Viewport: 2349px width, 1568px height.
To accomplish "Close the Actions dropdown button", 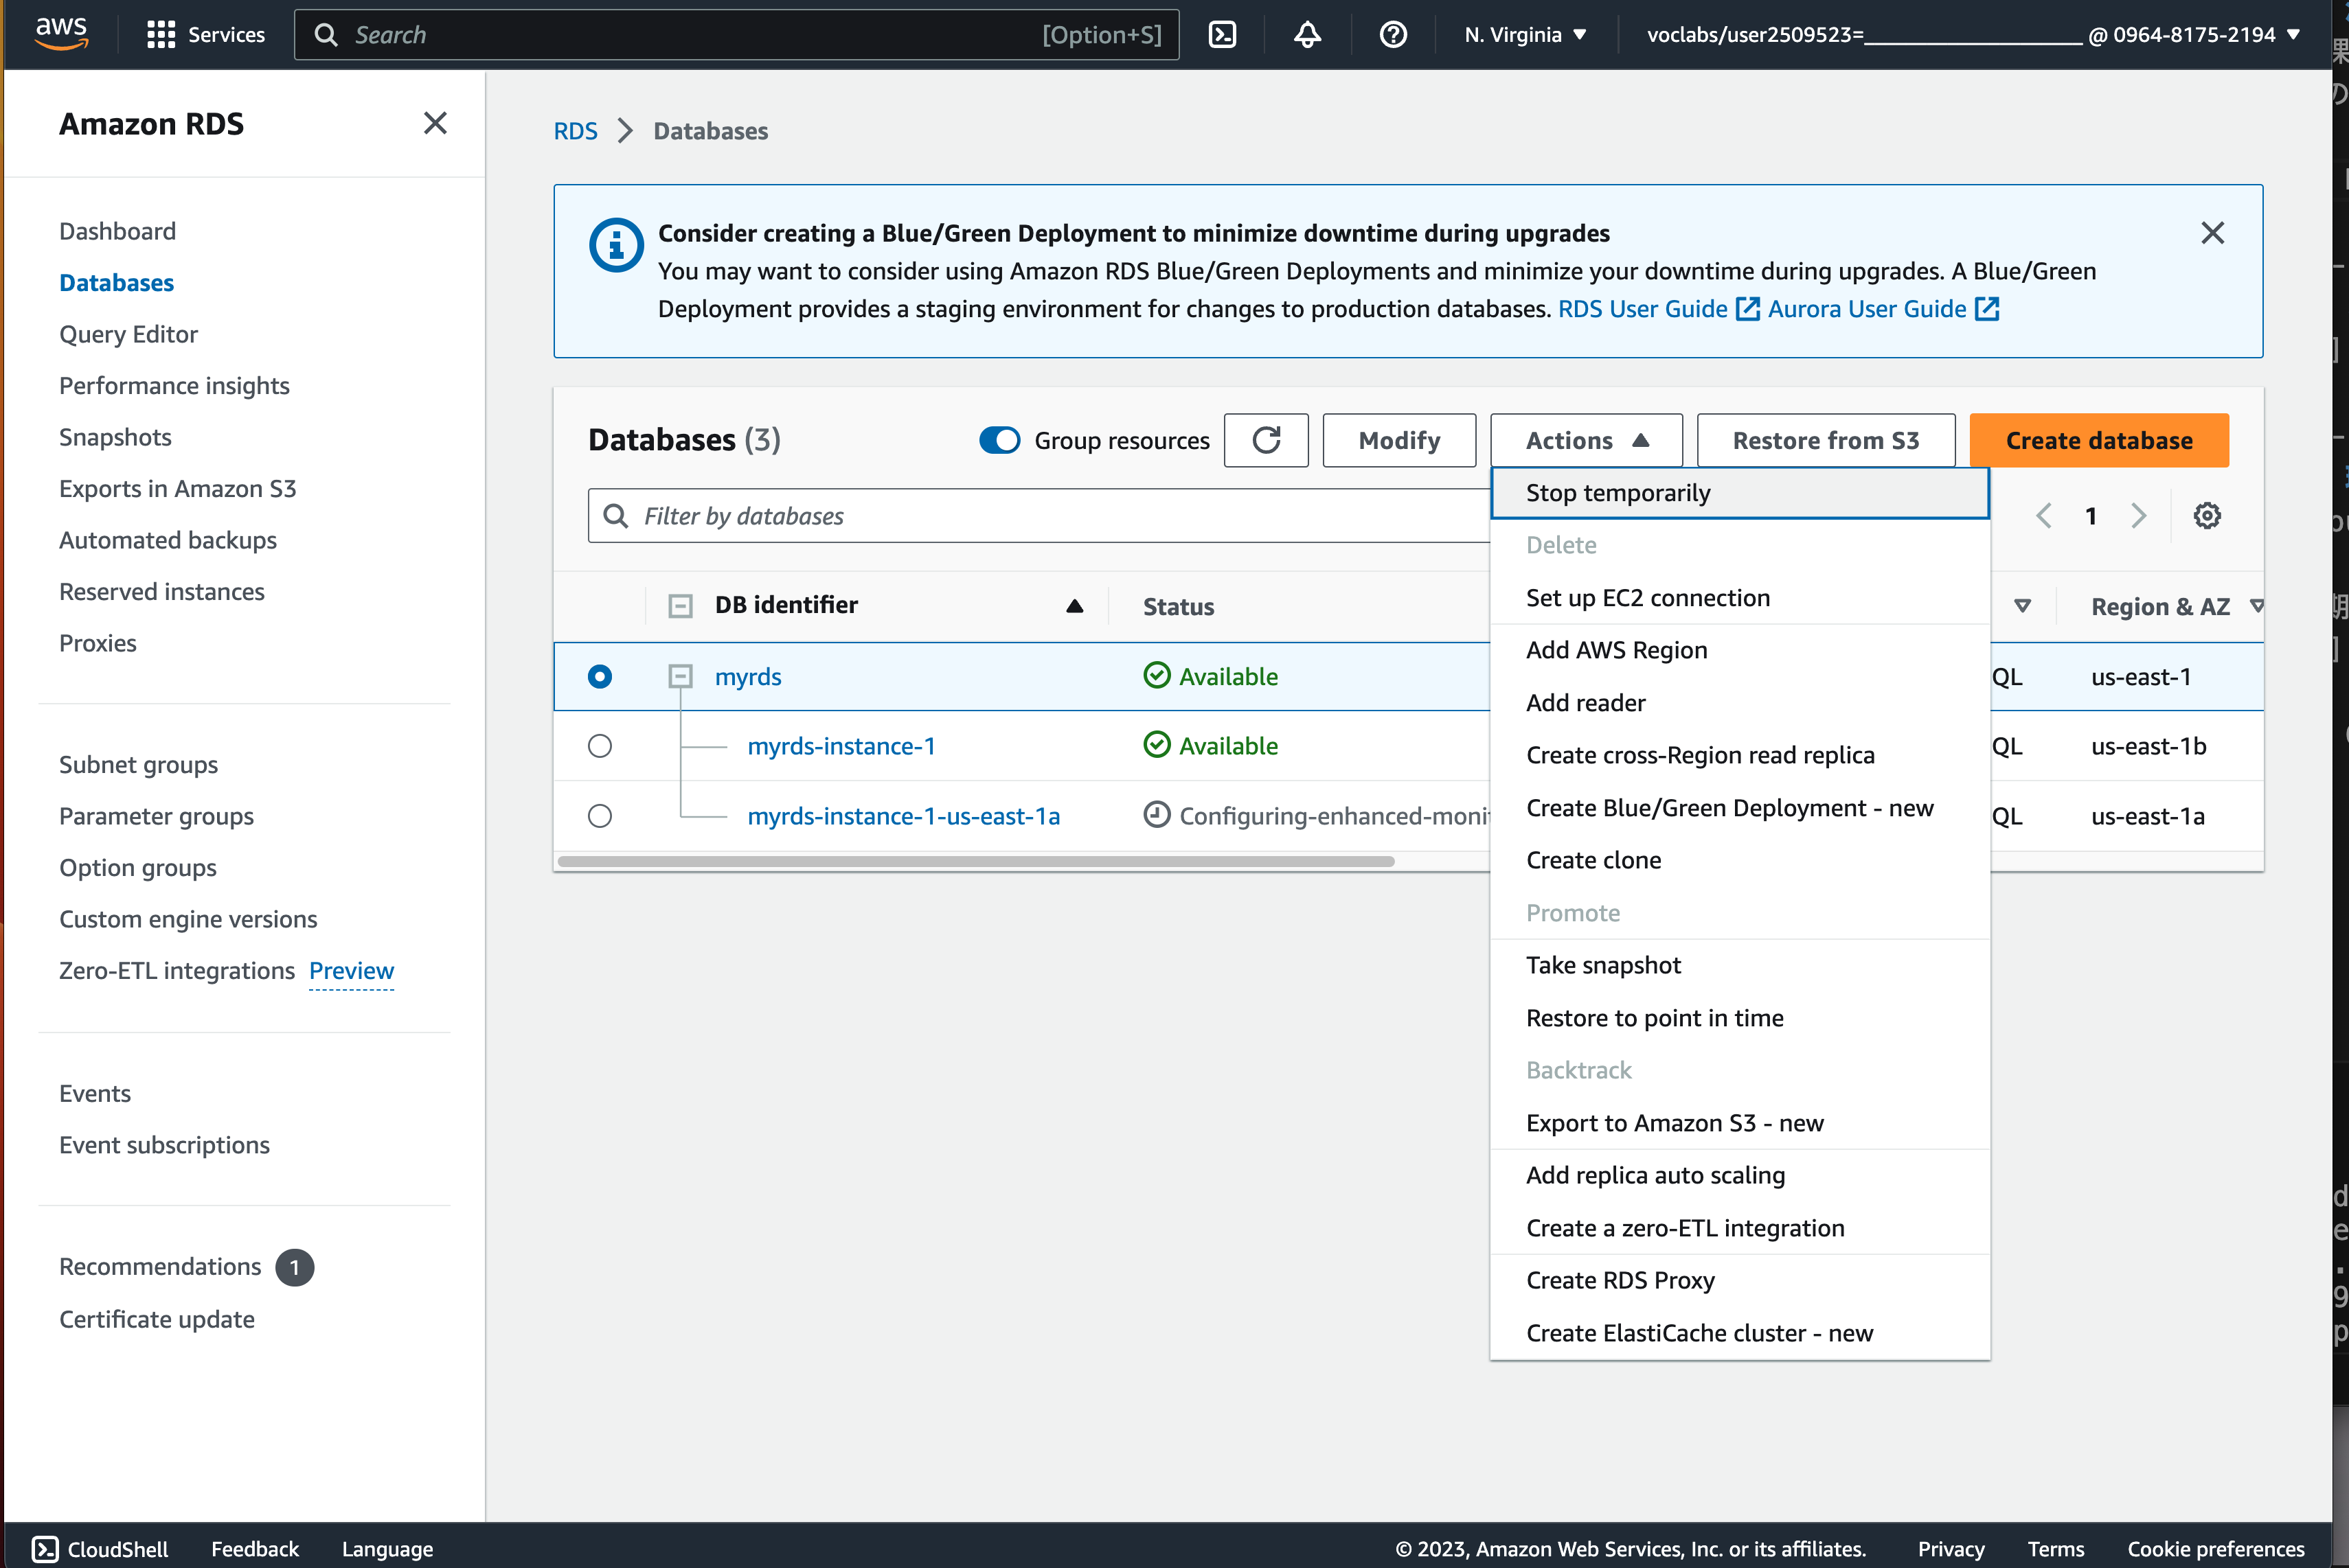I will coord(1586,440).
